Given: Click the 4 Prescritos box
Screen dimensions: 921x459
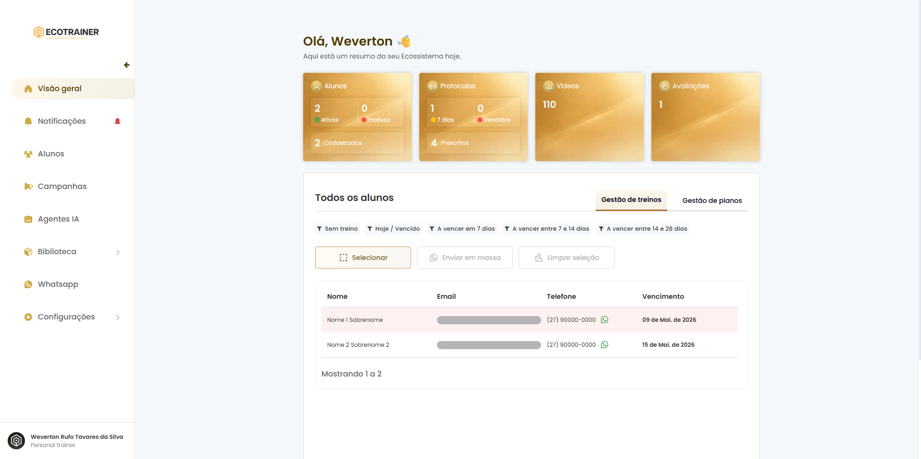Looking at the screenshot, I should (x=473, y=143).
